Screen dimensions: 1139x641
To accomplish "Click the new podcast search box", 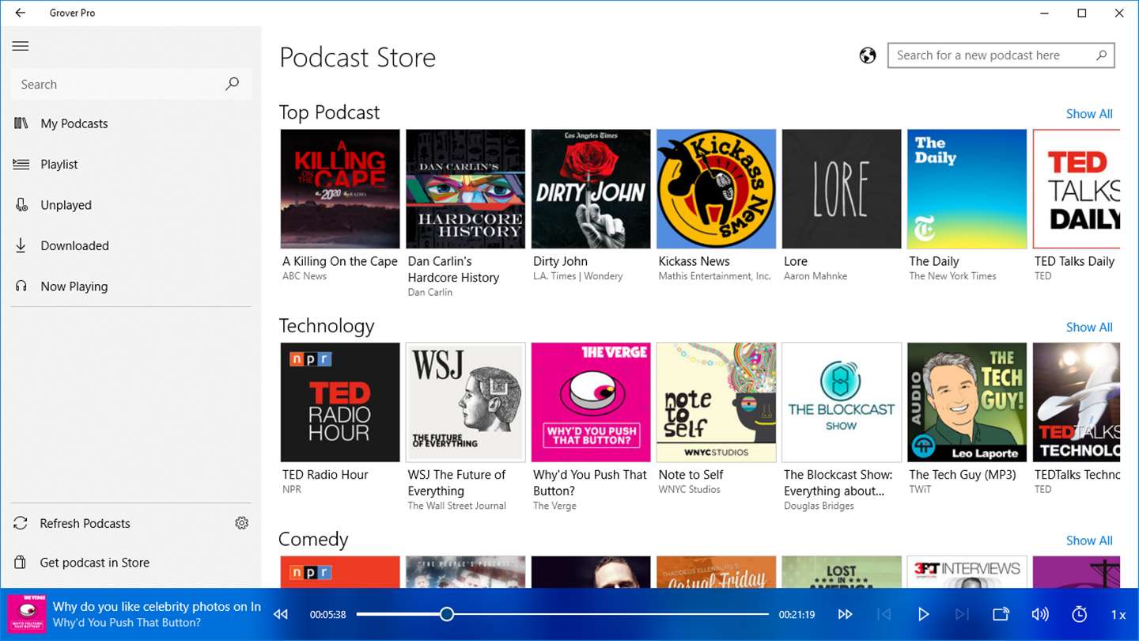I will coord(1001,55).
